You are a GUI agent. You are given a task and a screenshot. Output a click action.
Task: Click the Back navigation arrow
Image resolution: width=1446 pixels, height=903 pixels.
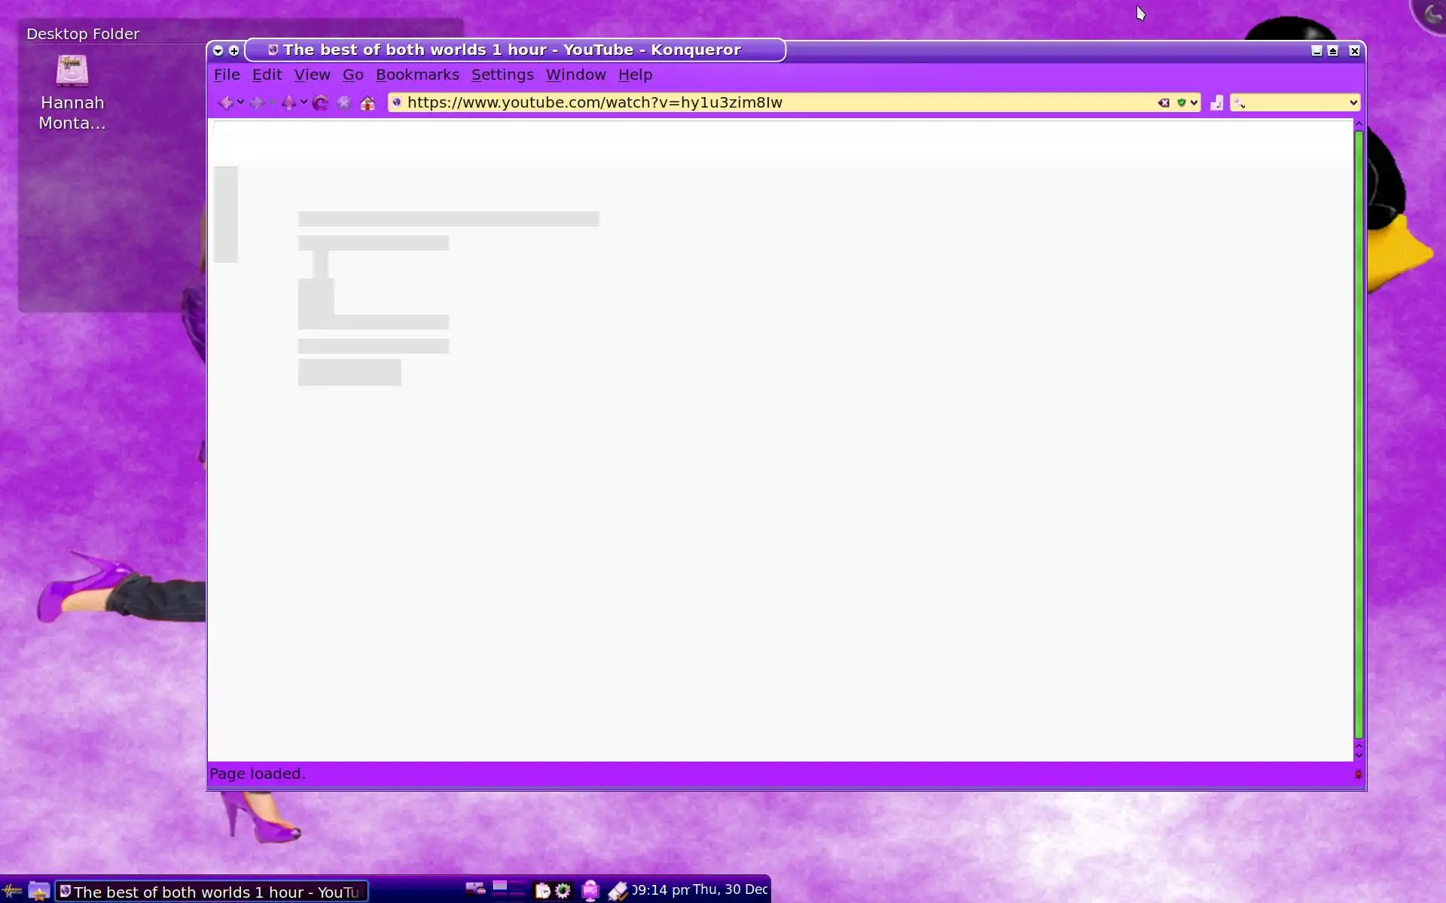click(x=225, y=103)
